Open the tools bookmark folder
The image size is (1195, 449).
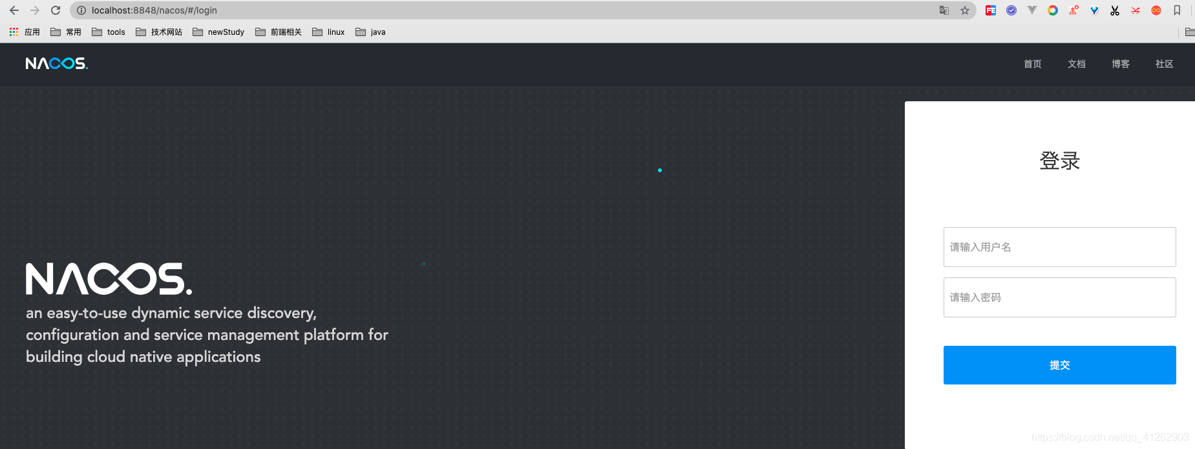click(109, 32)
